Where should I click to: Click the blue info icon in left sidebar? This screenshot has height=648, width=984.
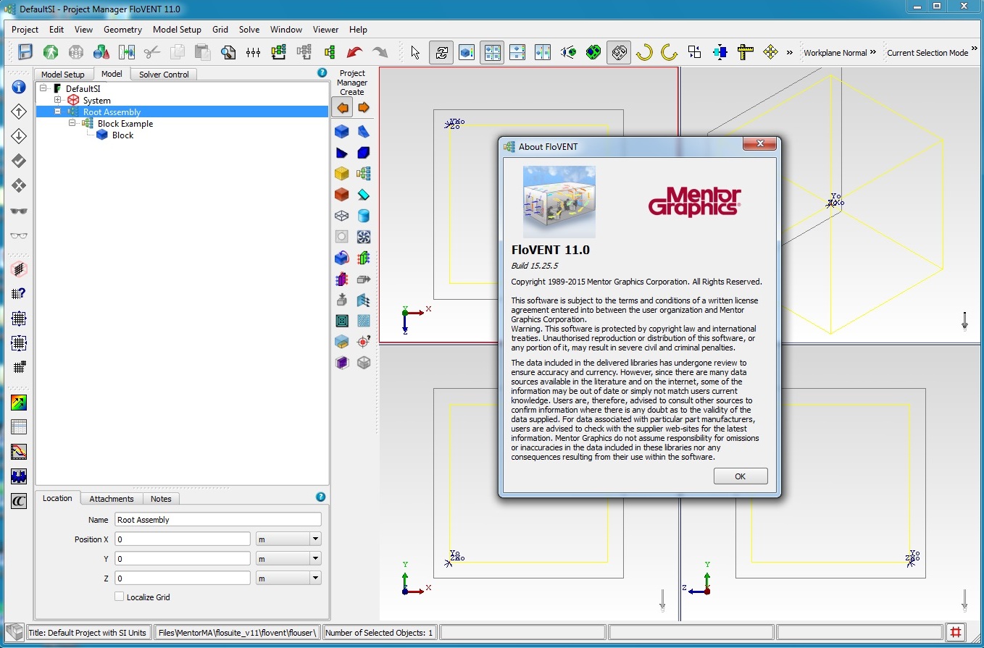tap(19, 87)
